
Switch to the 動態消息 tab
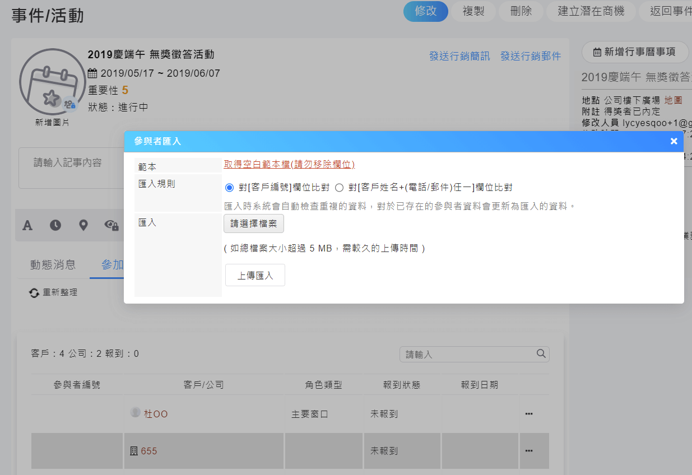(x=53, y=265)
